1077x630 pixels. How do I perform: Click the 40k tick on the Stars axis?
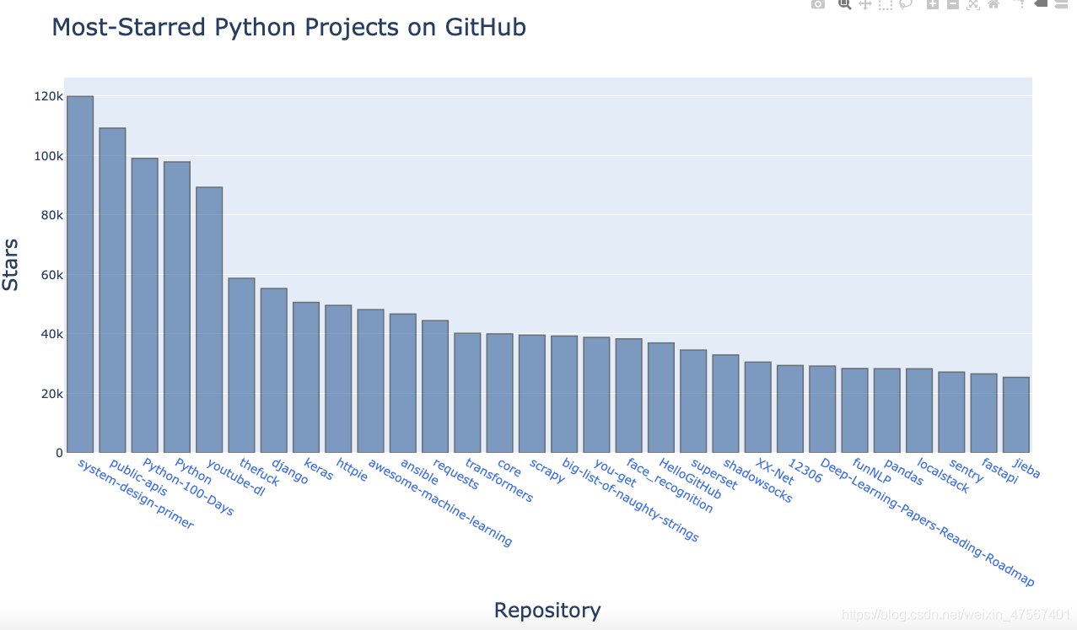pyautogui.click(x=51, y=334)
